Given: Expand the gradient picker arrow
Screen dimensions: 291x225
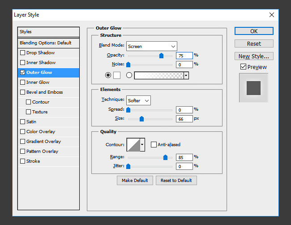Looking at the screenshot, I should (186, 75).
